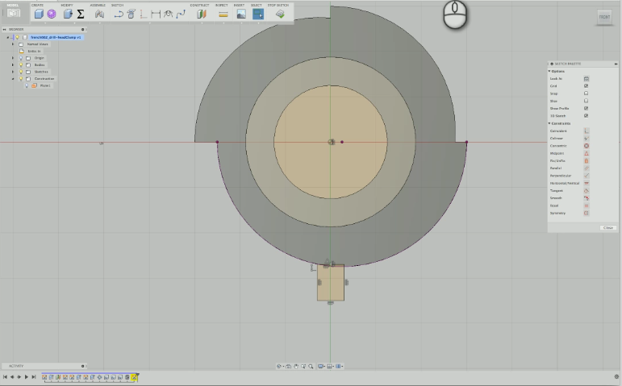The width and height of the screenshot is (622, 386).
Task: Collapse the Construction folder
Action: 13,79
